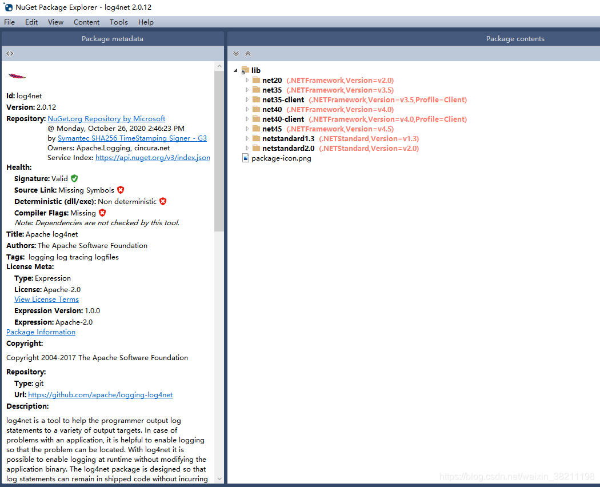Click the red shield beside Compiler Flags Missing
Screen dimensions: 600x487
coord(102,213)
